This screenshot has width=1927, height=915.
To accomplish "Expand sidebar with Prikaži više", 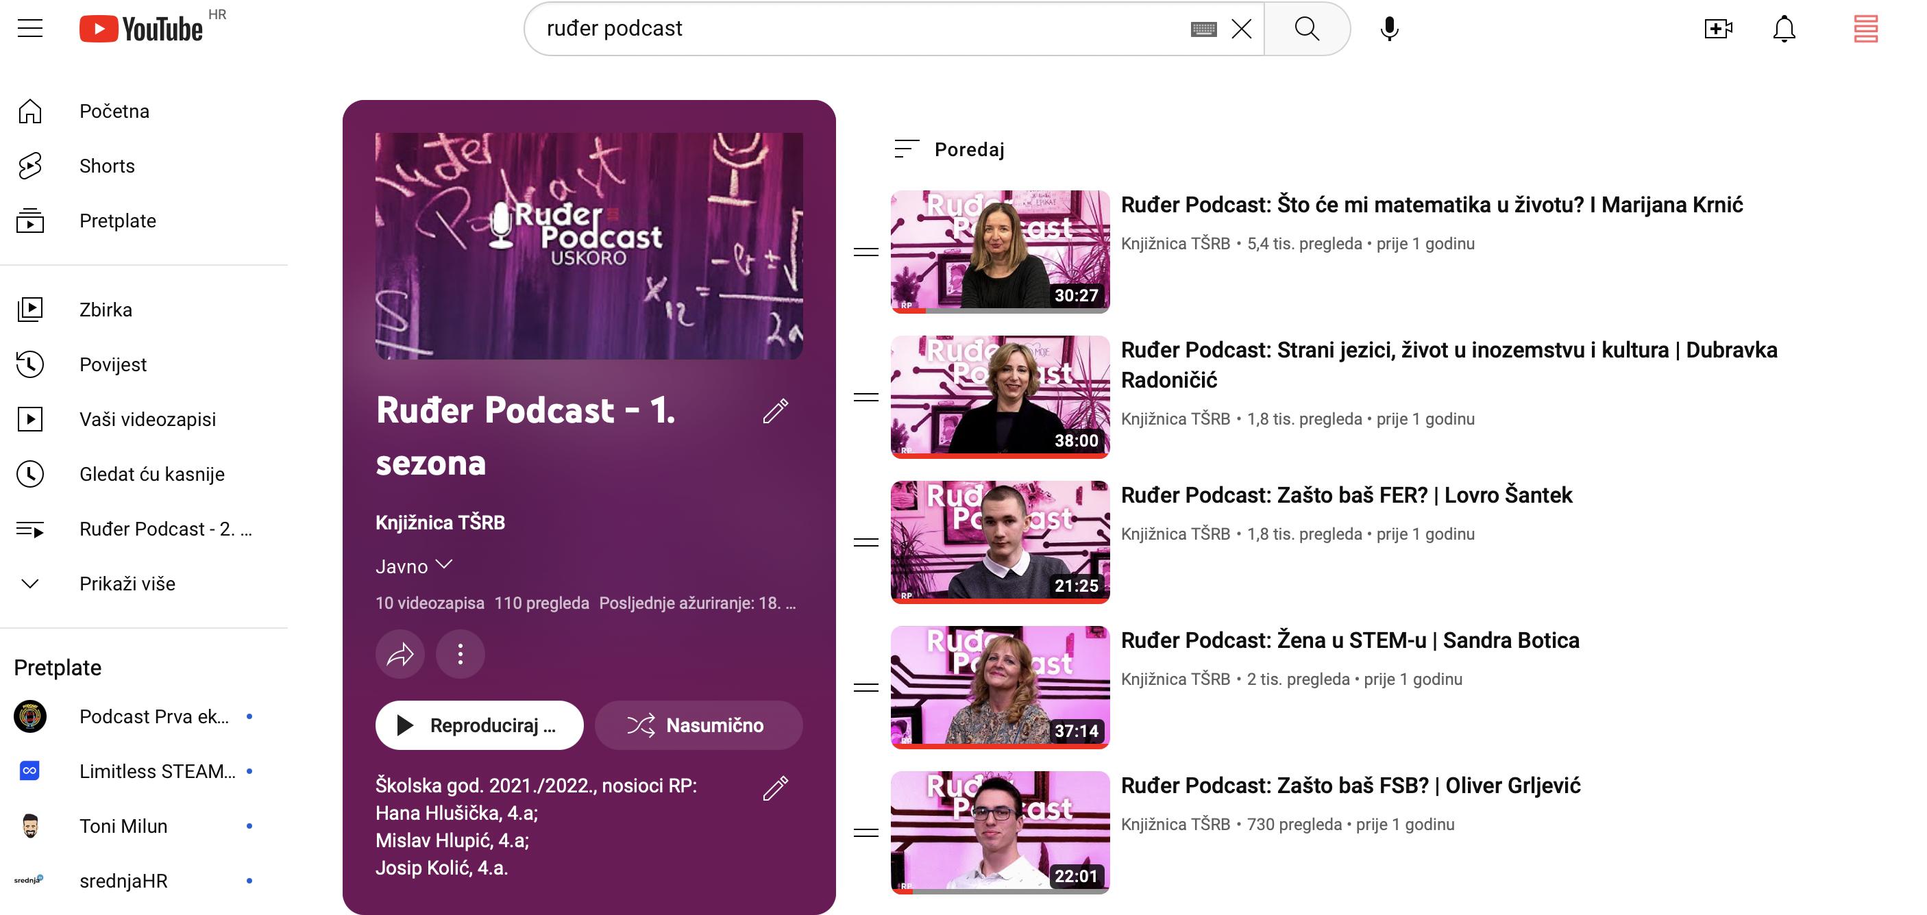I will click(x=127, y=584).
